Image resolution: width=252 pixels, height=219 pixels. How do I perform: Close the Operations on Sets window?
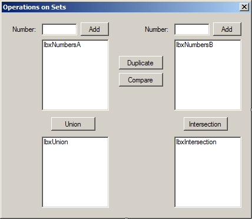coord(244,7)
